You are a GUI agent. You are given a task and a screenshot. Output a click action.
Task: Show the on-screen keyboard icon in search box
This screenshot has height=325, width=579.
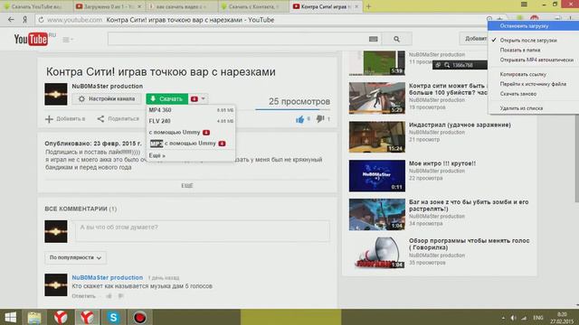pos(373,39)
